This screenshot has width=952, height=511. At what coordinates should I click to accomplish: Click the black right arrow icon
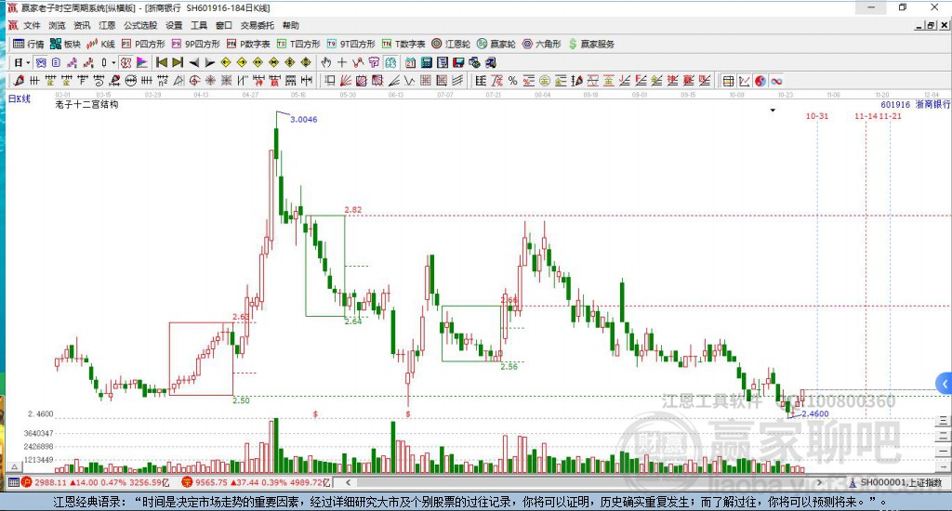209,62
